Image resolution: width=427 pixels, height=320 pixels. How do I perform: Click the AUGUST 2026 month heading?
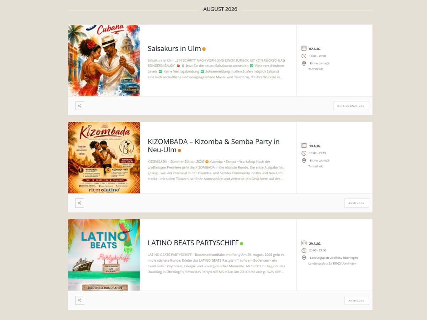tap(220, 9)
